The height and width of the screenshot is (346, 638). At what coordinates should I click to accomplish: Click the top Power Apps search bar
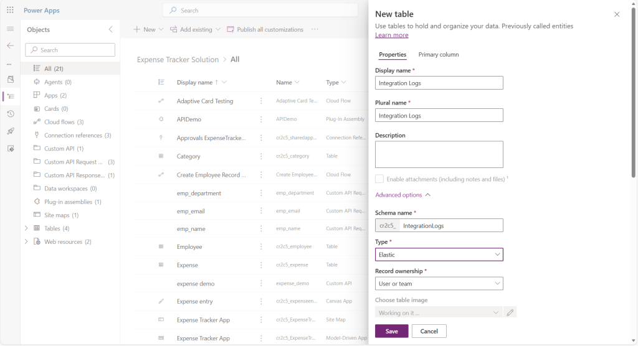coord(260,10)
